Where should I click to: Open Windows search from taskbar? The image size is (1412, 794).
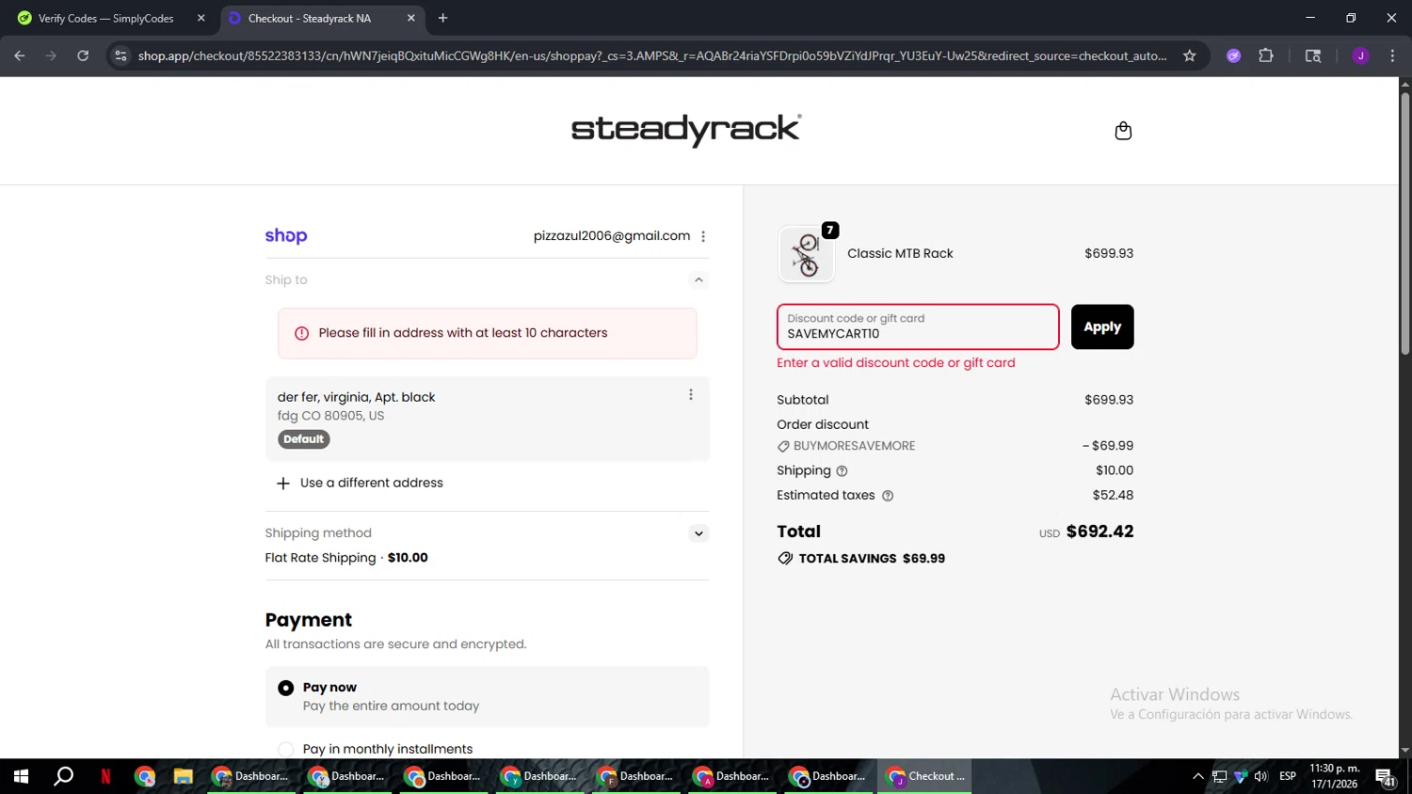(x=63, y=776)
